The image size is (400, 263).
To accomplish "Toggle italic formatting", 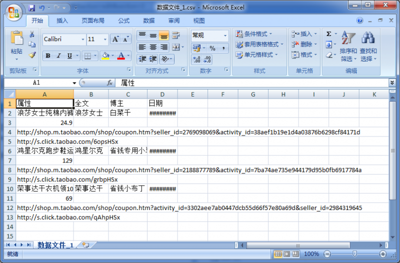I will point(58,55).
